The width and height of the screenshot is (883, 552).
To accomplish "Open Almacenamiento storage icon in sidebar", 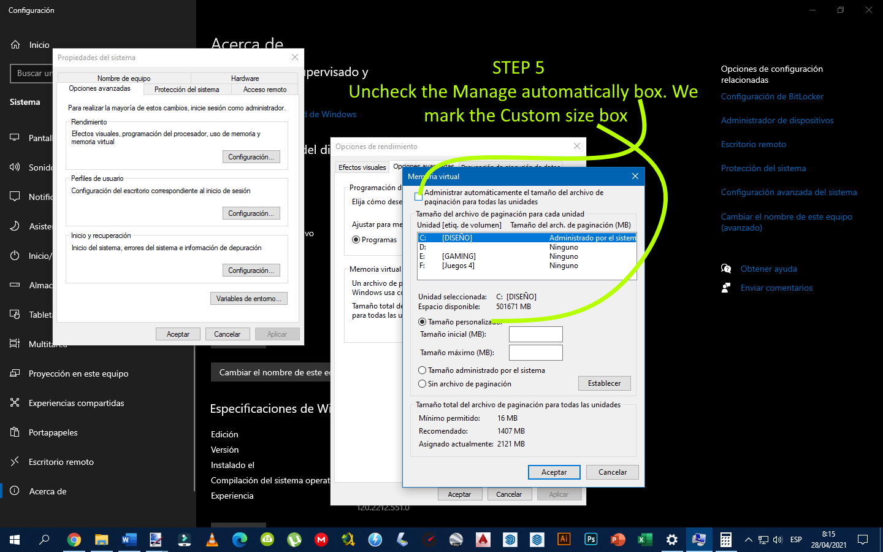I will tap(15, 285).
